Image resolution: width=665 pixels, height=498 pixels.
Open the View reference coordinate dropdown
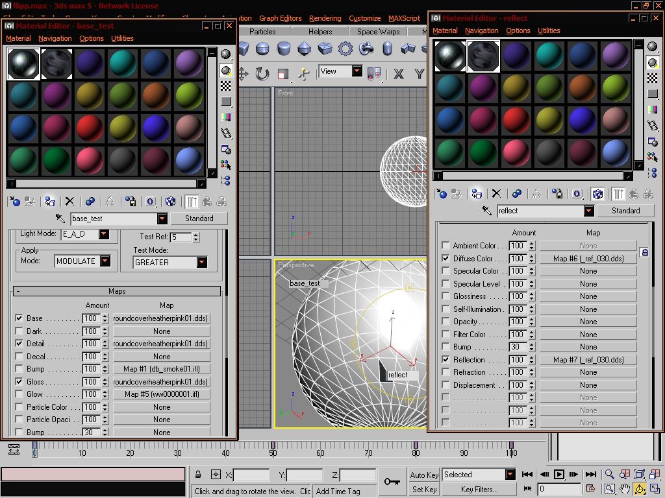357,71
